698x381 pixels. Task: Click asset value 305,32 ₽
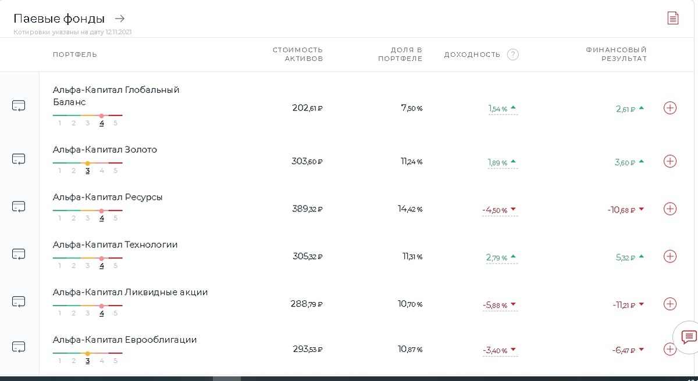pyautogui.click(x=307, y=257)
